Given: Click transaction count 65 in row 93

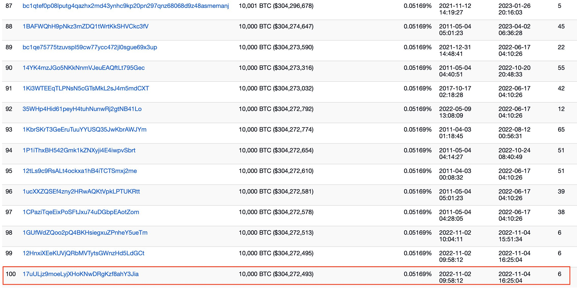Looking at the screenshot, I should pyautogui.click(x=561, y=130).
